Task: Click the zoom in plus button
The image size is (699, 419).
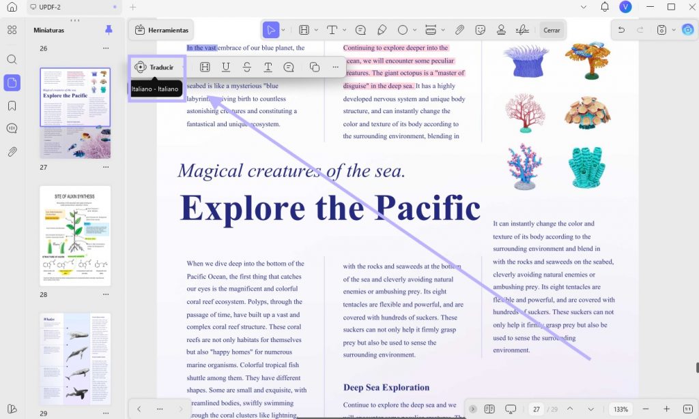Action: [666, 409]
